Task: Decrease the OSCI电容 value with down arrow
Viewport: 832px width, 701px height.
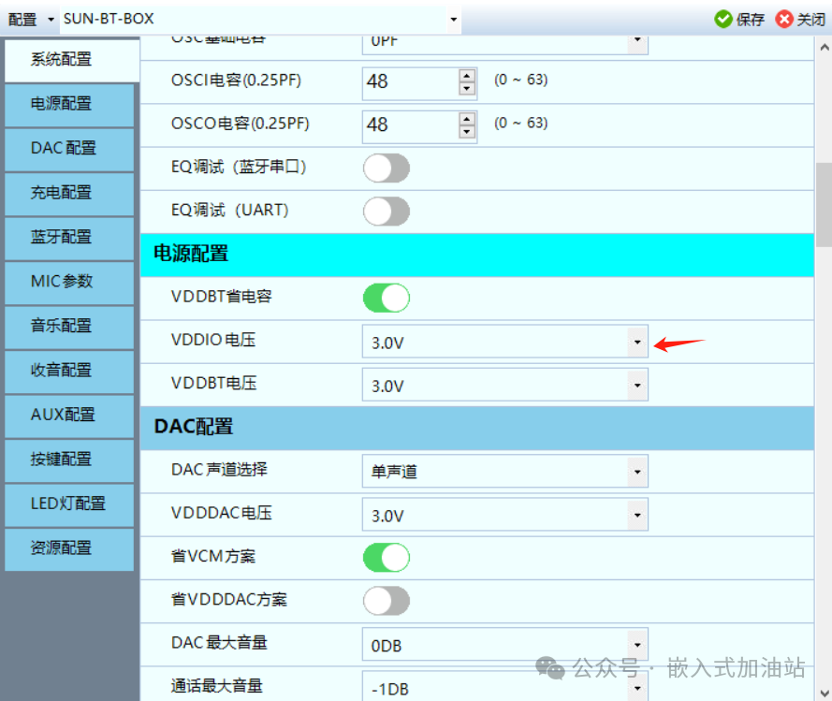Action: click(x=467, y=89)
